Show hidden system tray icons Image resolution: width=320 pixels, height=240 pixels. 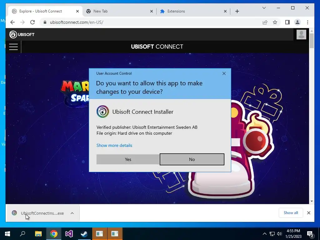click(264, 234)
